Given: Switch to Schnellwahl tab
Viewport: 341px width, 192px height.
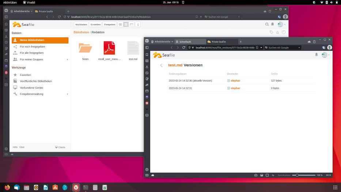Looking at the screenshot, I should (x=190, y=42).
